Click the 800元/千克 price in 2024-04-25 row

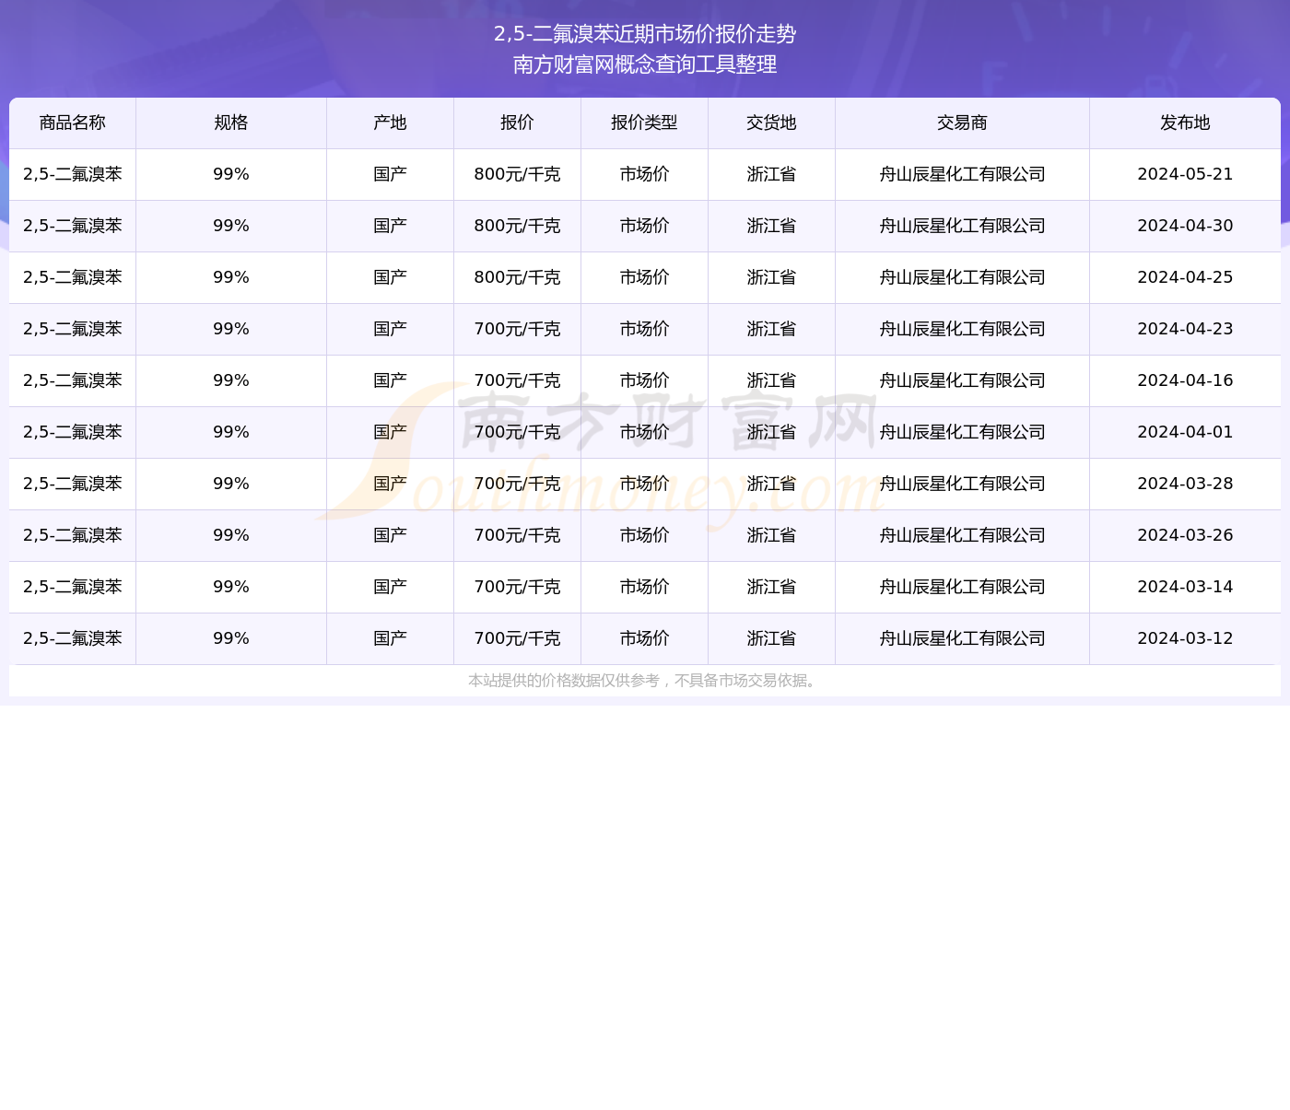click(x=517, y=278)
